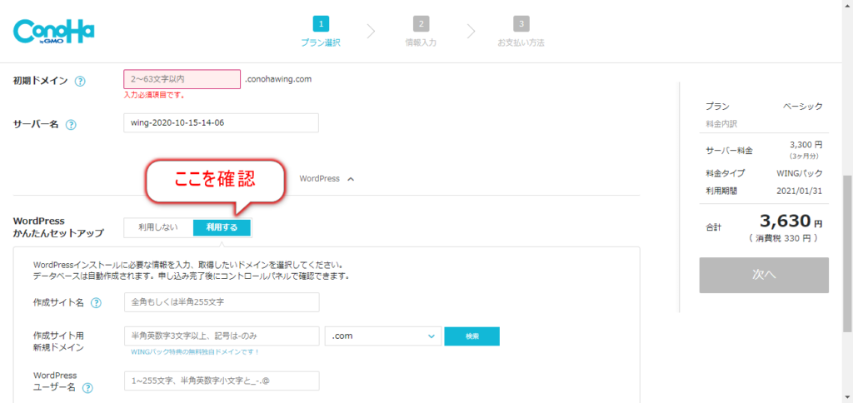This screenshot has width=853, height=403.
Task: Click the ConoHa by GMO logo
Action: 53,32
